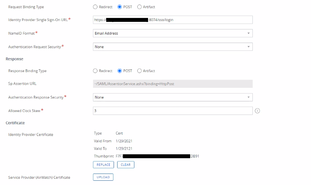Choose Redirect for Response Binding Type
Image resolution: width=311 pixels, height=185 pixels.
(x=95, y=71)
